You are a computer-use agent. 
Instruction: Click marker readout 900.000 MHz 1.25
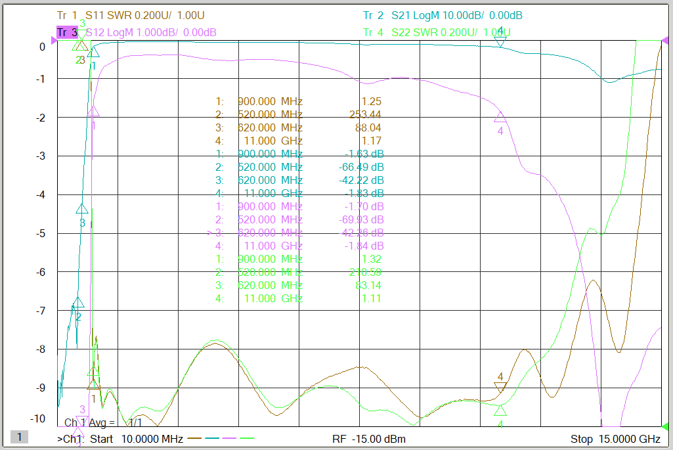[x=298, y=101]
